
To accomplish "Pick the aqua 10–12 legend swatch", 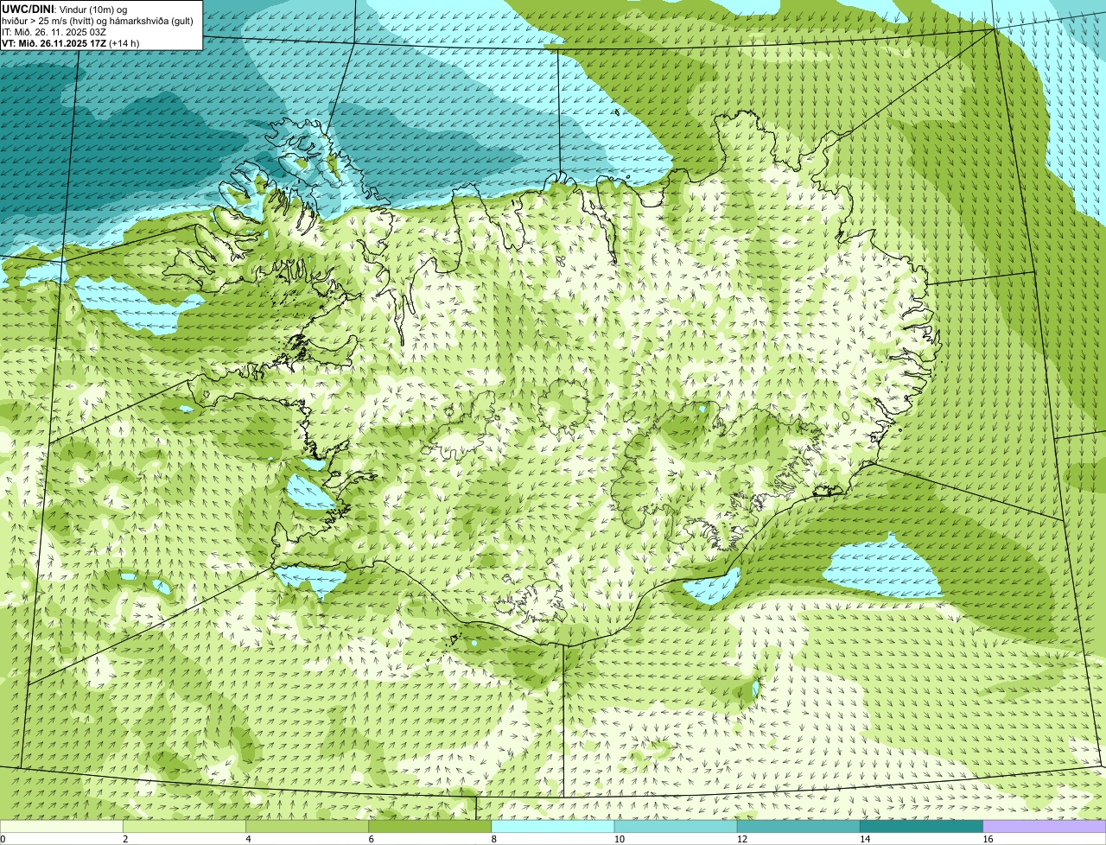I will pyautogui.click(x=676, y=826).
